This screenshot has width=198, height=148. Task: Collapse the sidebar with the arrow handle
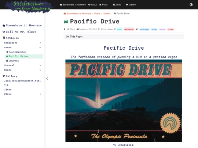point(47,79)
